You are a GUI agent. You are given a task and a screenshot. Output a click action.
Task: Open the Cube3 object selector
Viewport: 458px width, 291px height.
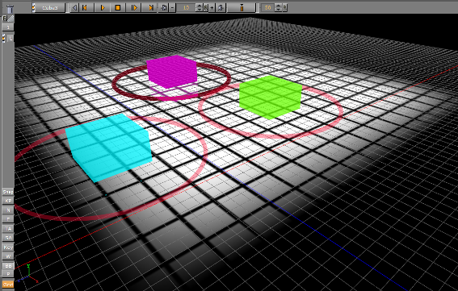click(49, 8)
